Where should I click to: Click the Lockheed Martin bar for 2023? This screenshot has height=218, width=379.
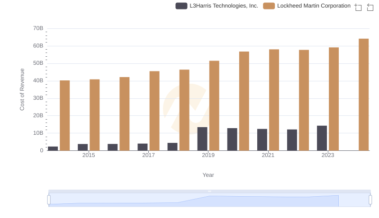pyautogui.click(x=334, y=99)
